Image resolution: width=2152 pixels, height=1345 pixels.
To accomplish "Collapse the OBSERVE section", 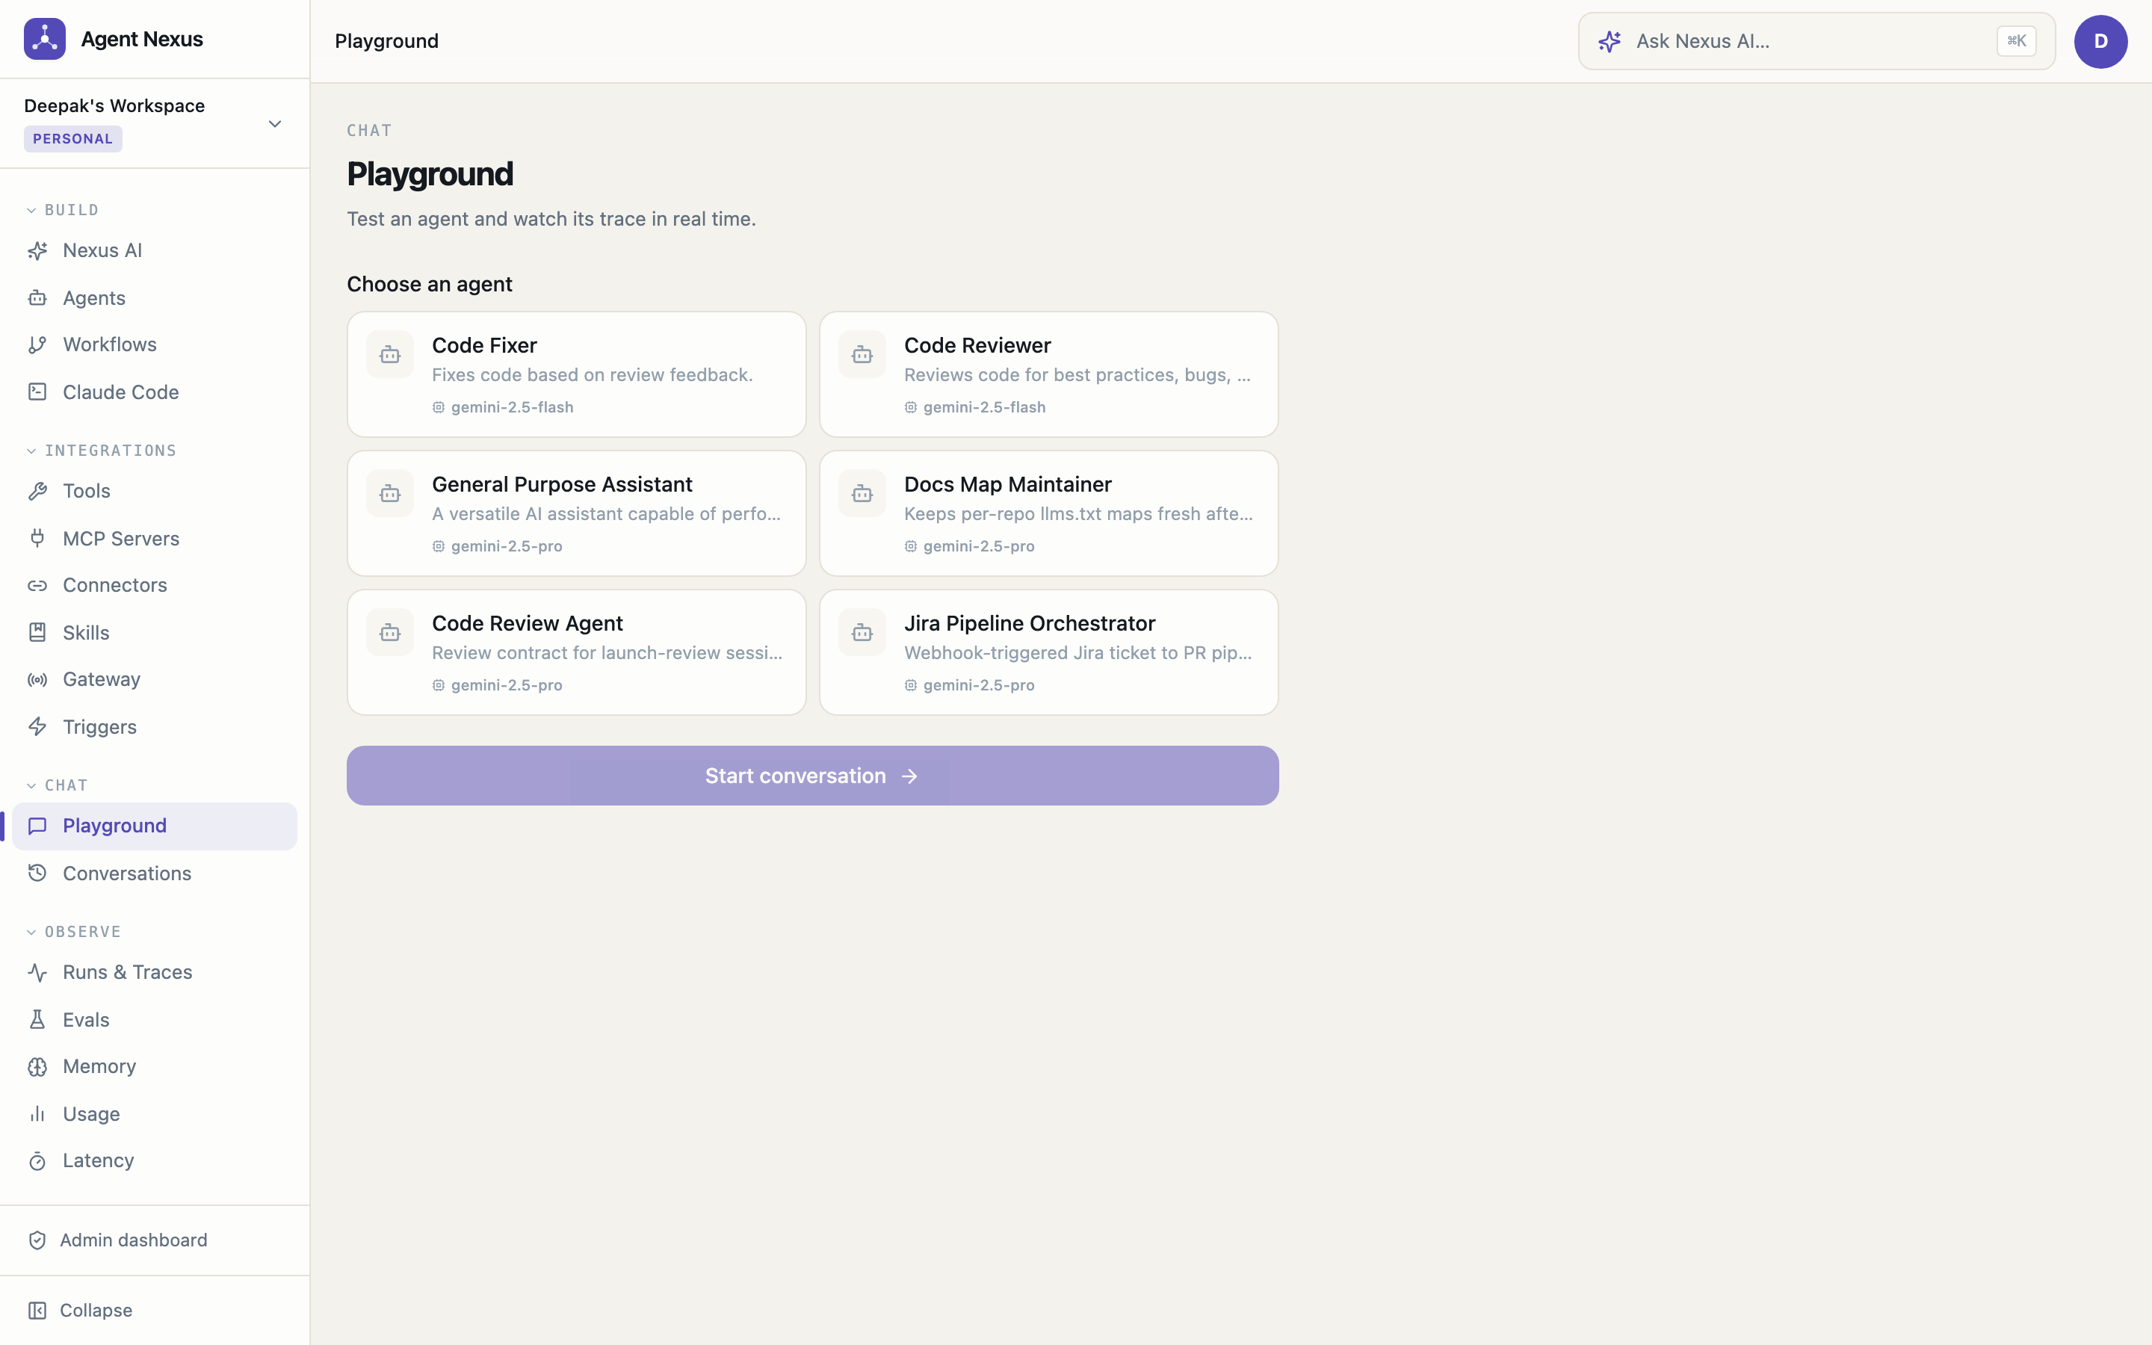I will 73,933.
